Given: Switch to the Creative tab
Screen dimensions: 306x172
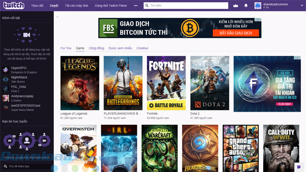Looking at the screenshot, I should coord(142,48).
